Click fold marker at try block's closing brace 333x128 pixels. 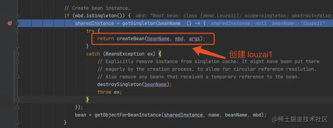[18, 46]
